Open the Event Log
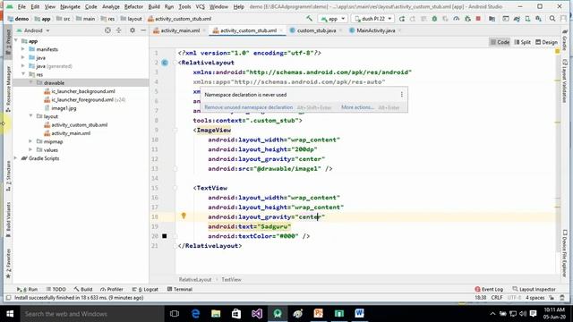The width and height of the screenshot is (573, 322). point(489,289)
